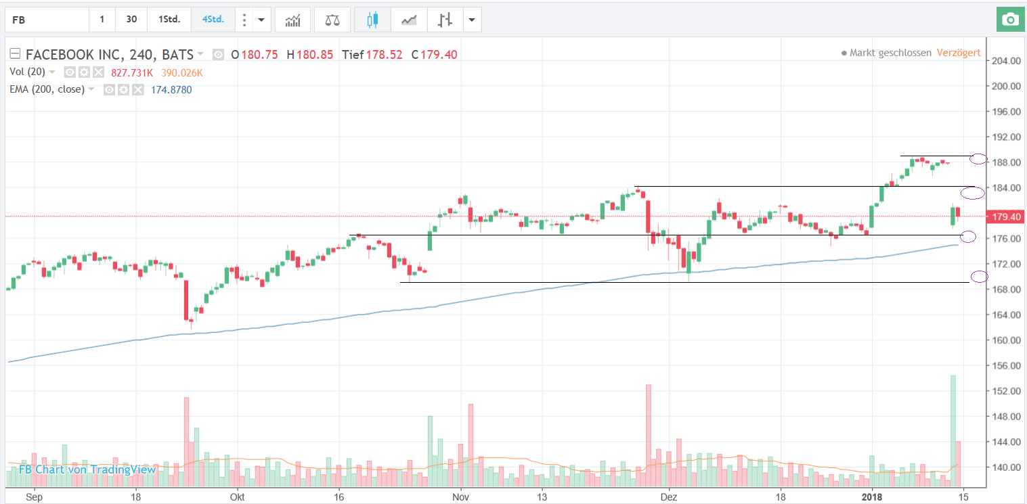Select the 30 minute interval
The image size is (1027, 504).
(x=131, y=20)
